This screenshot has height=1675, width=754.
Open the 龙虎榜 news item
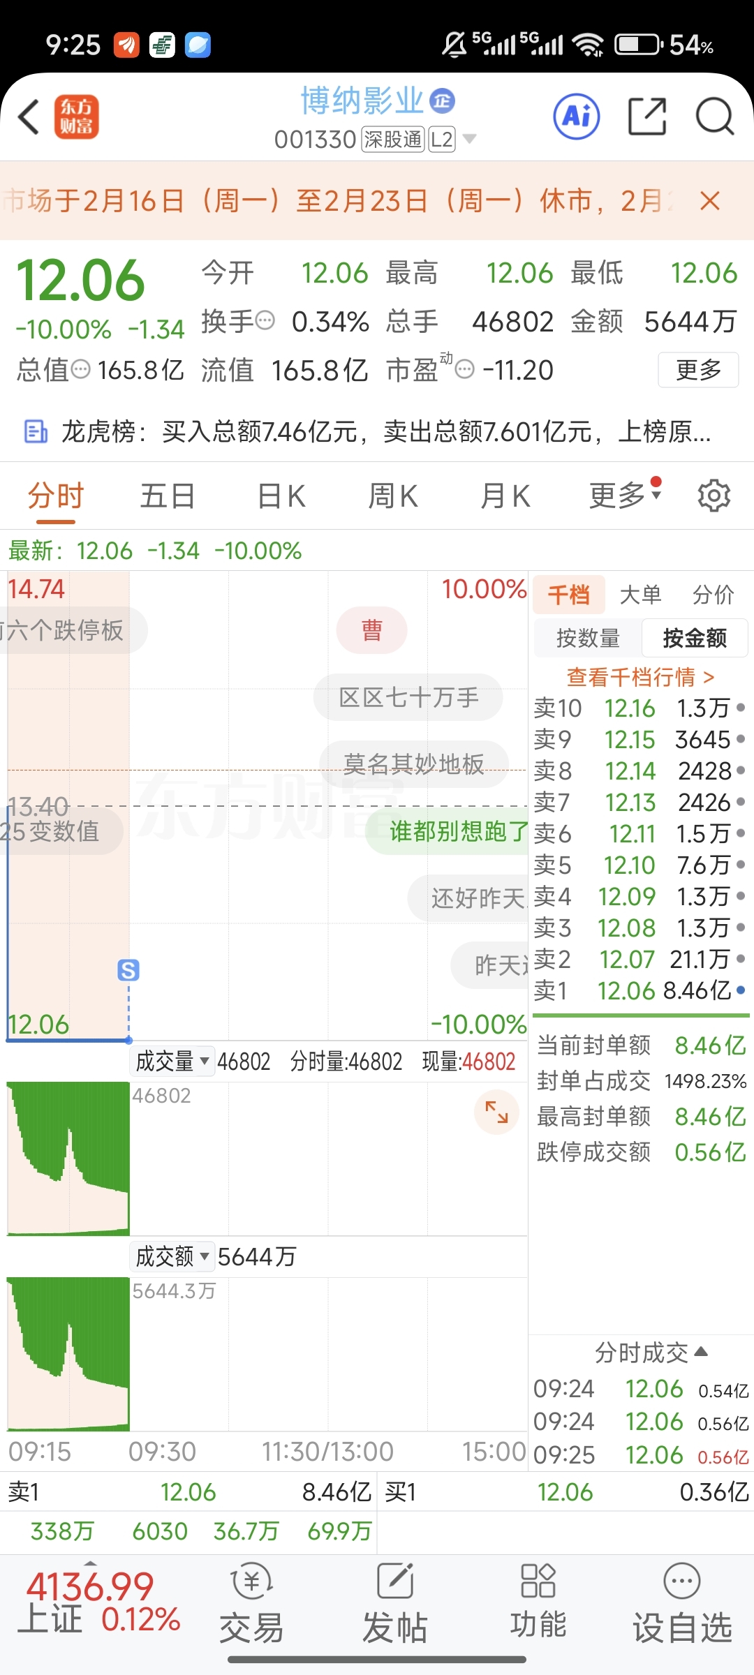(377, 432)
